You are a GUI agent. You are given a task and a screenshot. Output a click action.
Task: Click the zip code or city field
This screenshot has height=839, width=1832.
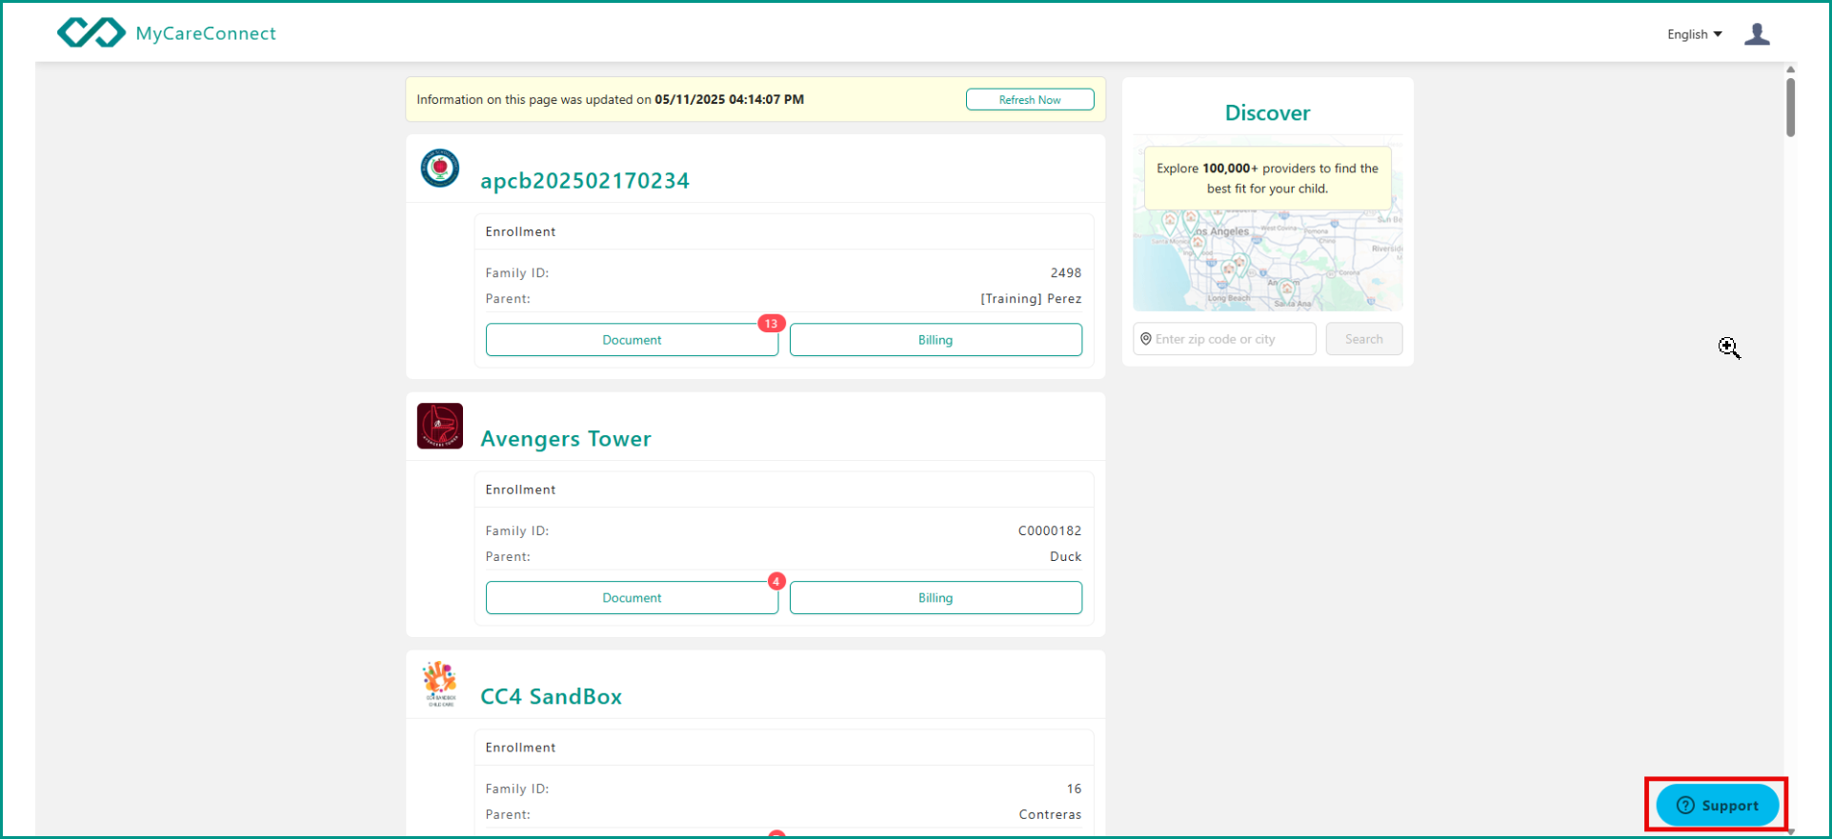[x=1224, y=339]
